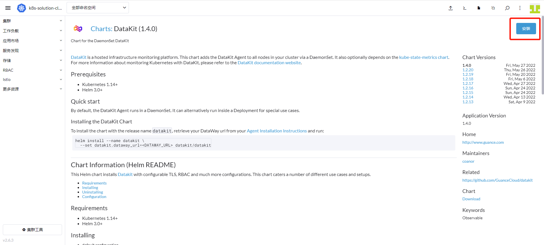Open the 全部命名空间 namespace dropdown
The height and width of the screenshot is (245, 544).
[98, 8]
